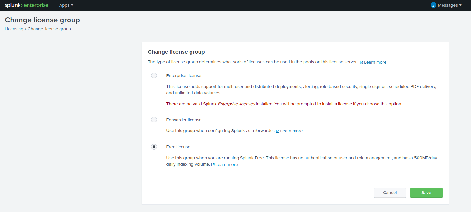
Task: Select the Free license radio button
Action: [154, 147]
